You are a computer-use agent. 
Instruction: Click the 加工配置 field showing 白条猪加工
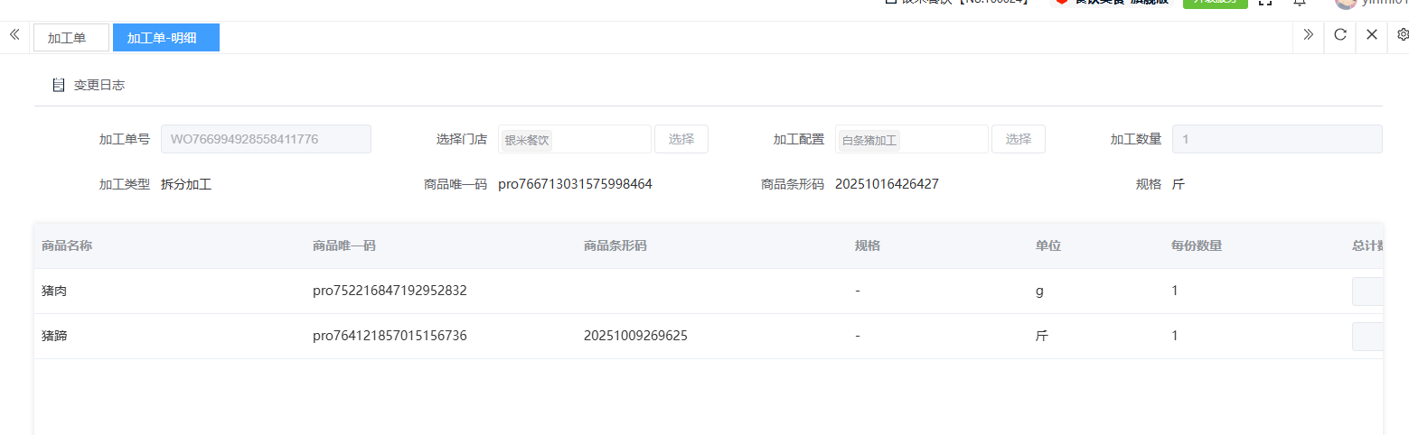point(911,139)
